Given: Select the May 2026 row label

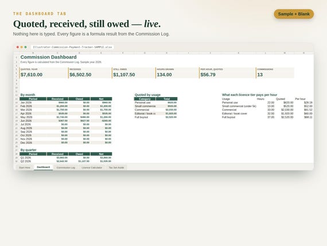Looking at the screenshot, I should 26,117.
